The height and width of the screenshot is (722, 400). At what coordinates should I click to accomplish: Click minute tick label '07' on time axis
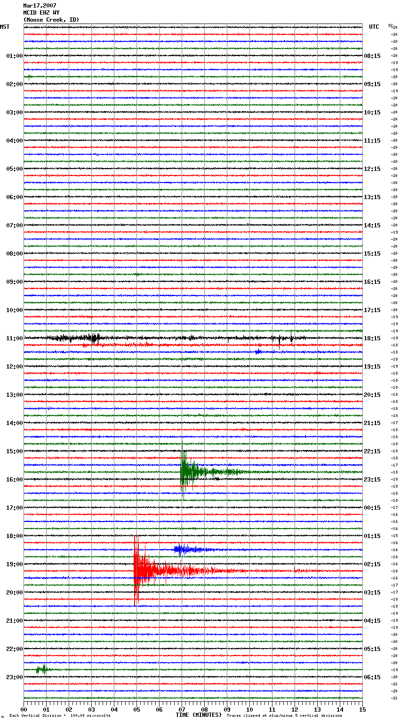182,709
